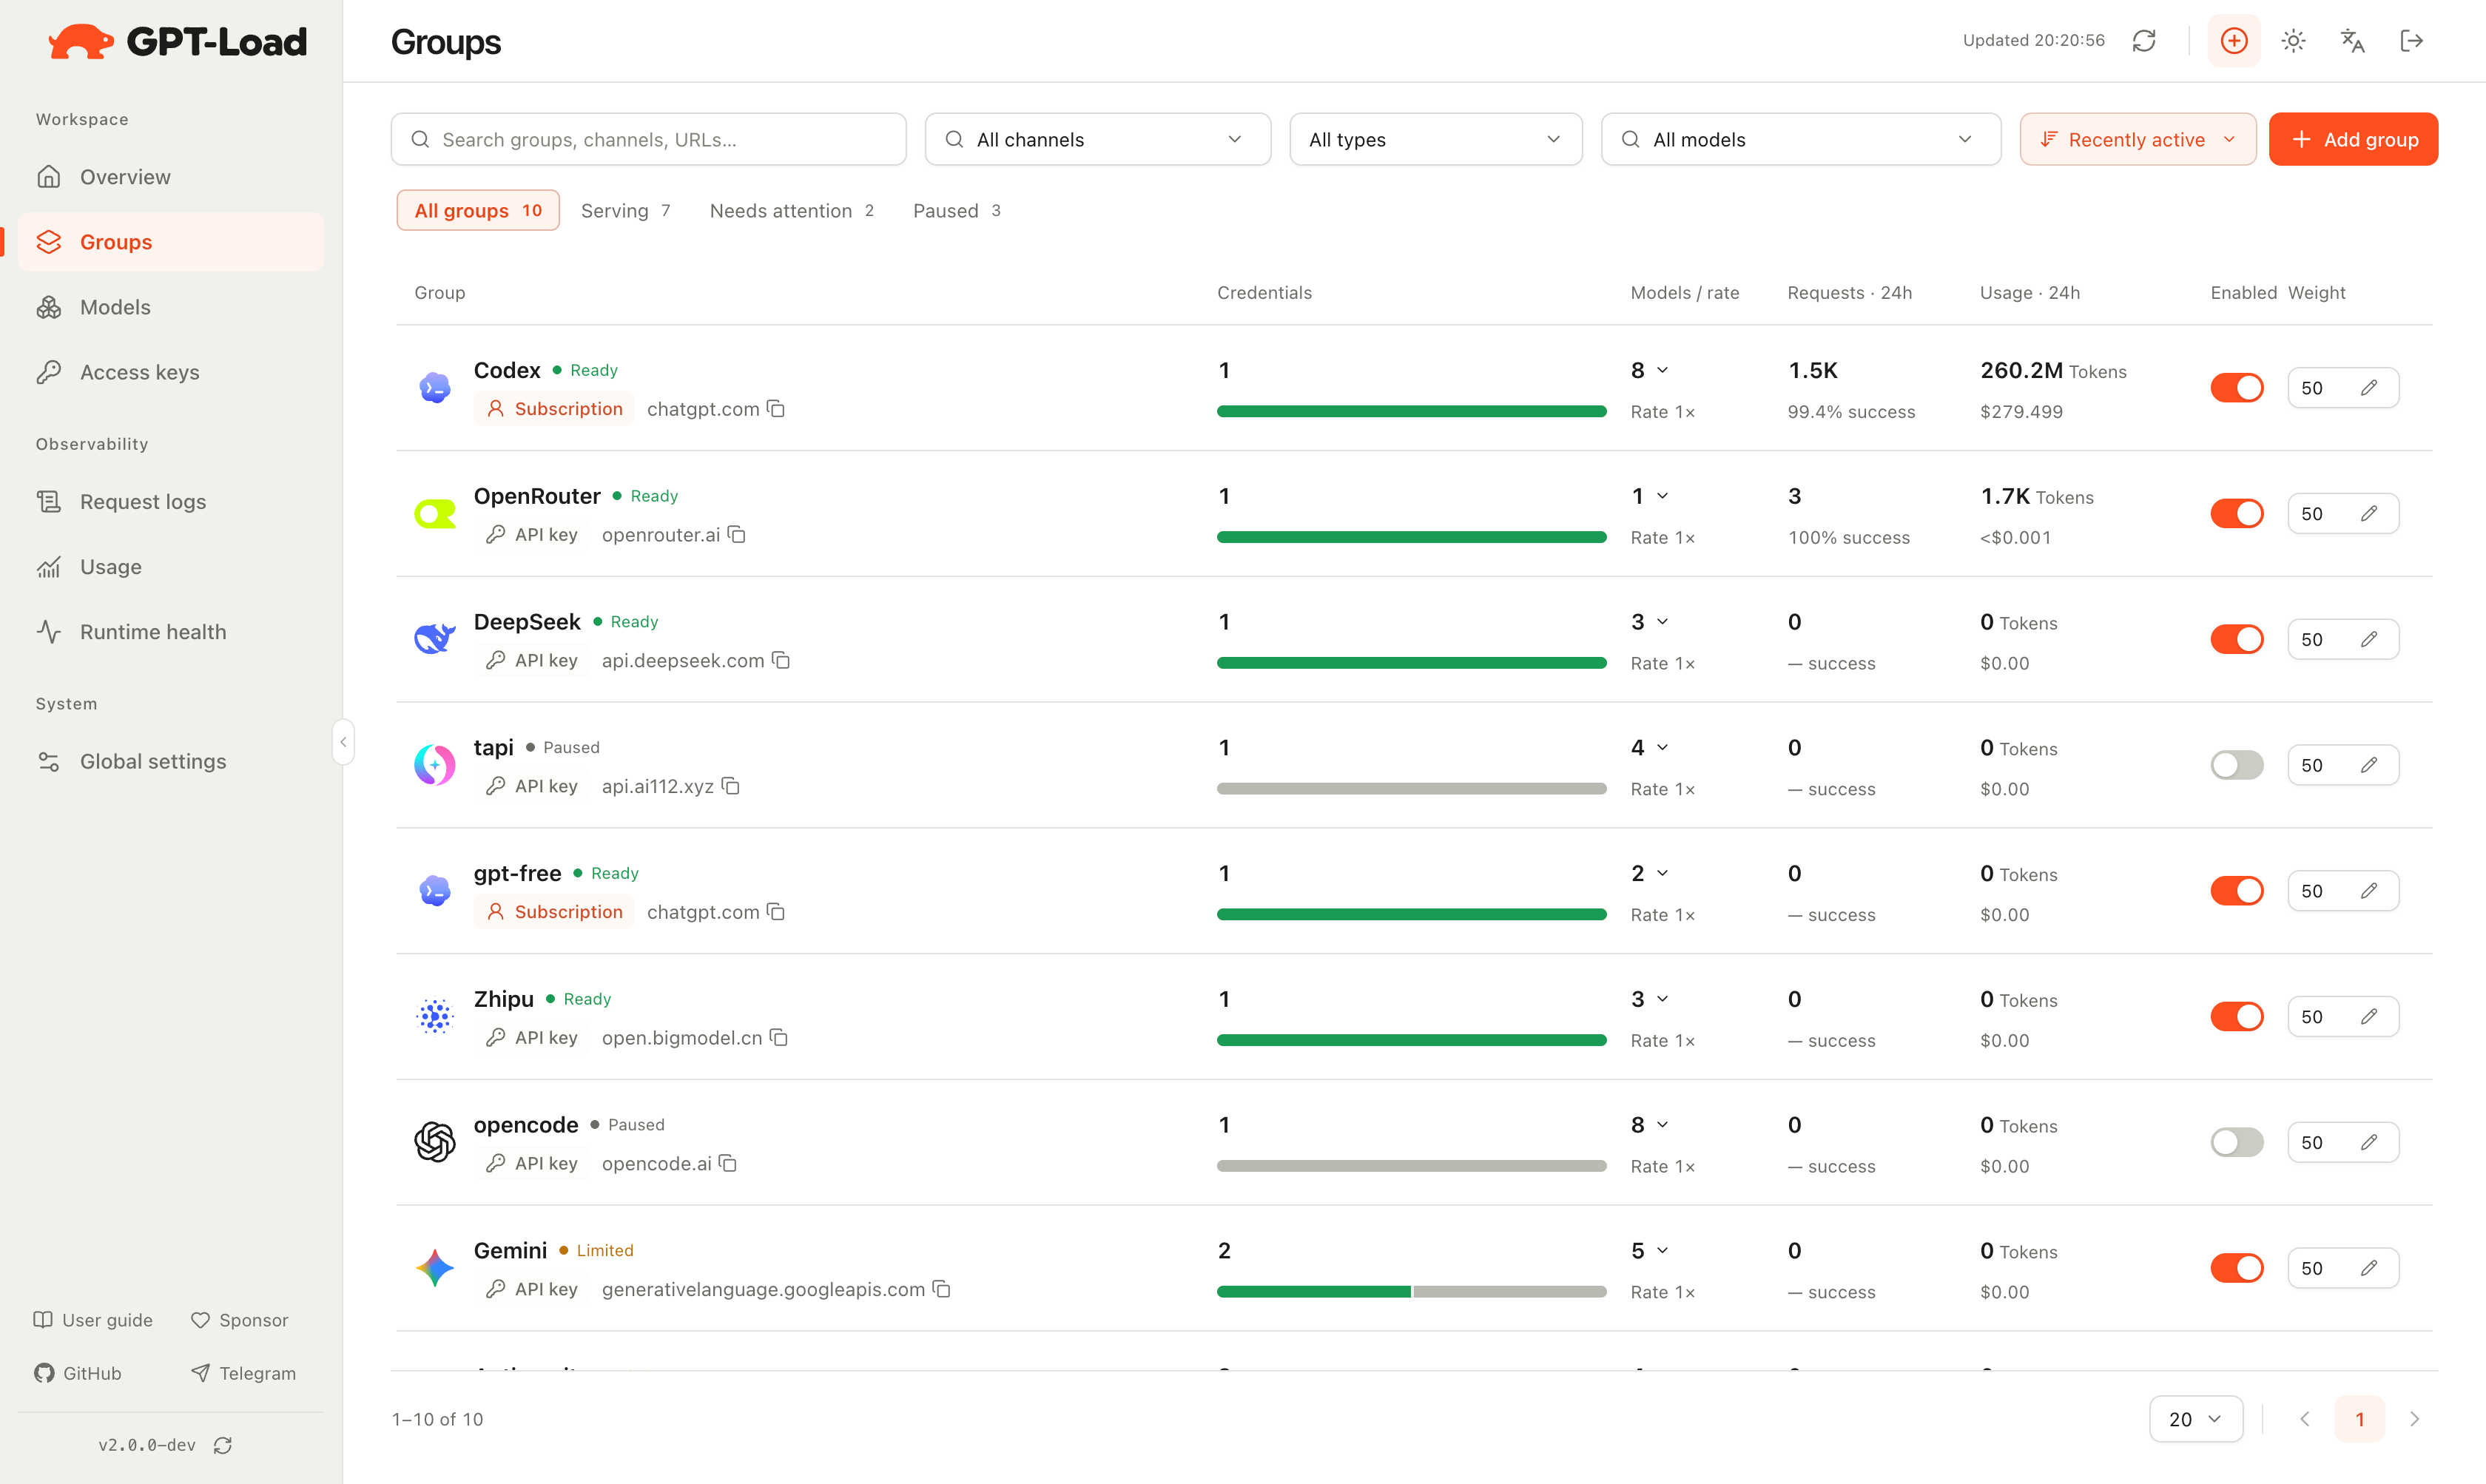Open the All models dropdown

(x=1801, y=139)
